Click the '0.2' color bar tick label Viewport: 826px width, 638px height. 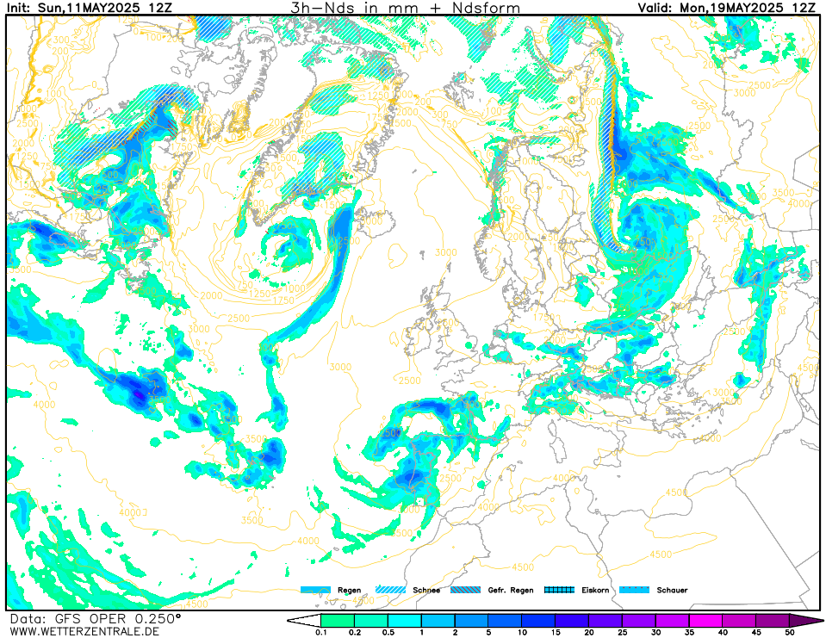click(355, 633)
